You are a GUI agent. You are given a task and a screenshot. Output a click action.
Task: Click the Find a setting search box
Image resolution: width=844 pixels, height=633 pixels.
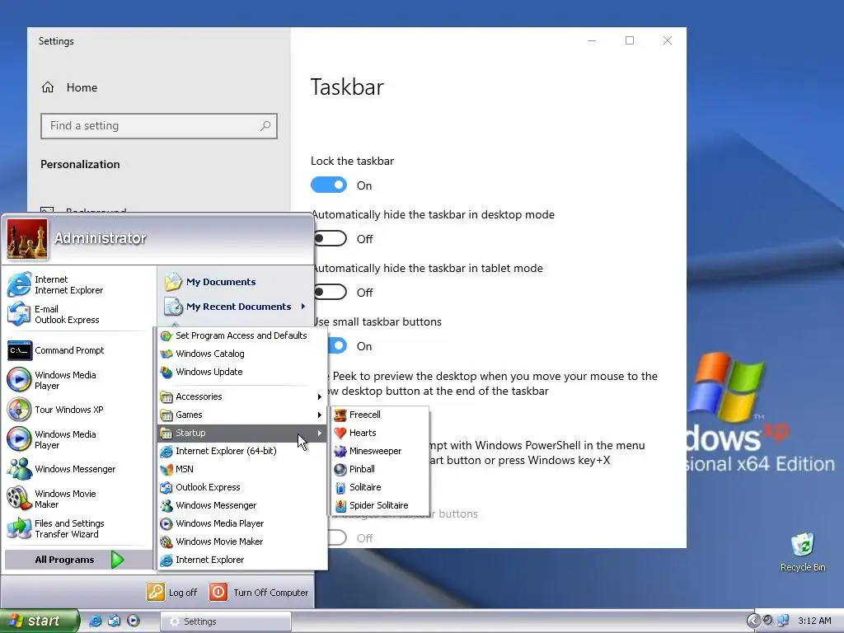pyautogui.click(x=159, y=126)
